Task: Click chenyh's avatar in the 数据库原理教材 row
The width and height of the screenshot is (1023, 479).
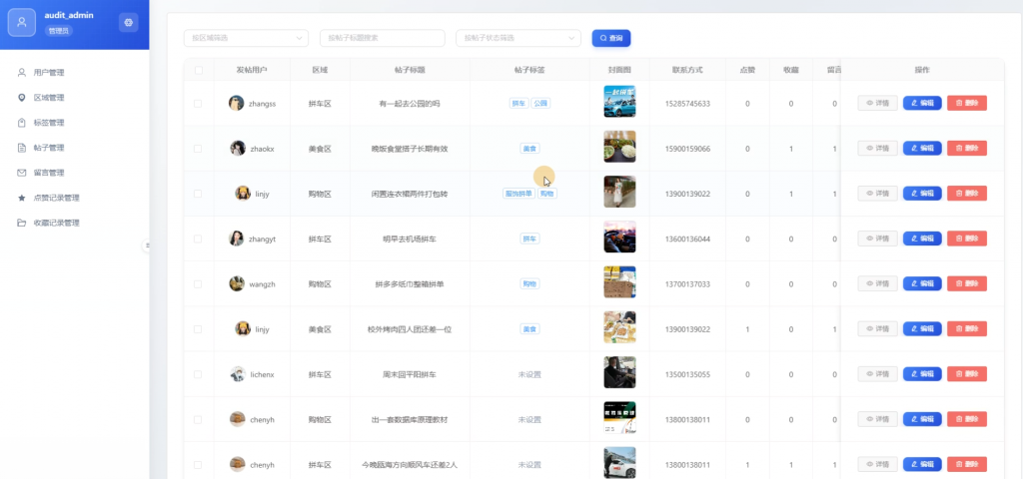Action: (x=238, y=420)
